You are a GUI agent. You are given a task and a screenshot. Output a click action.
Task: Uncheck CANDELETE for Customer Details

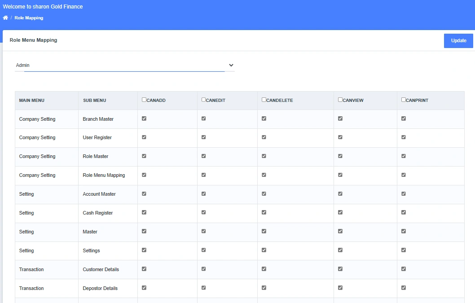264,269
